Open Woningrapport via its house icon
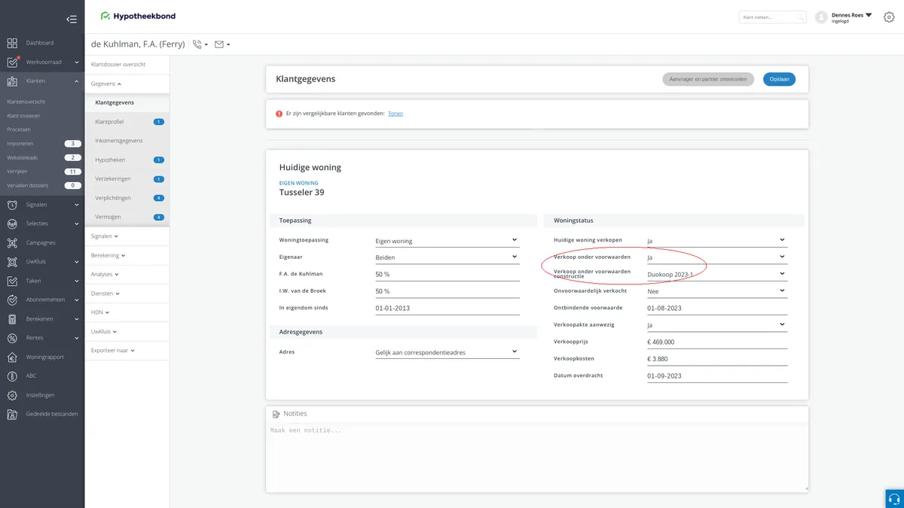904x508 pixels. point(12,357)
